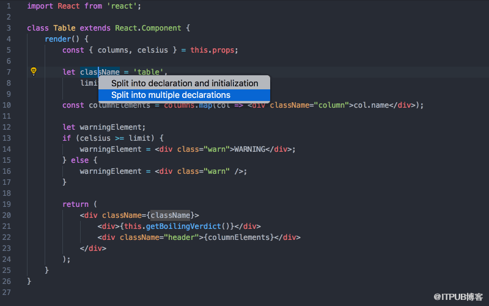
Task: Click the highlighted 'className' variable in braces
Action: point(171,215)
